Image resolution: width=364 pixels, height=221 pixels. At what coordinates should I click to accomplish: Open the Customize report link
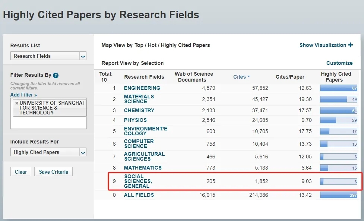[339, 63]
